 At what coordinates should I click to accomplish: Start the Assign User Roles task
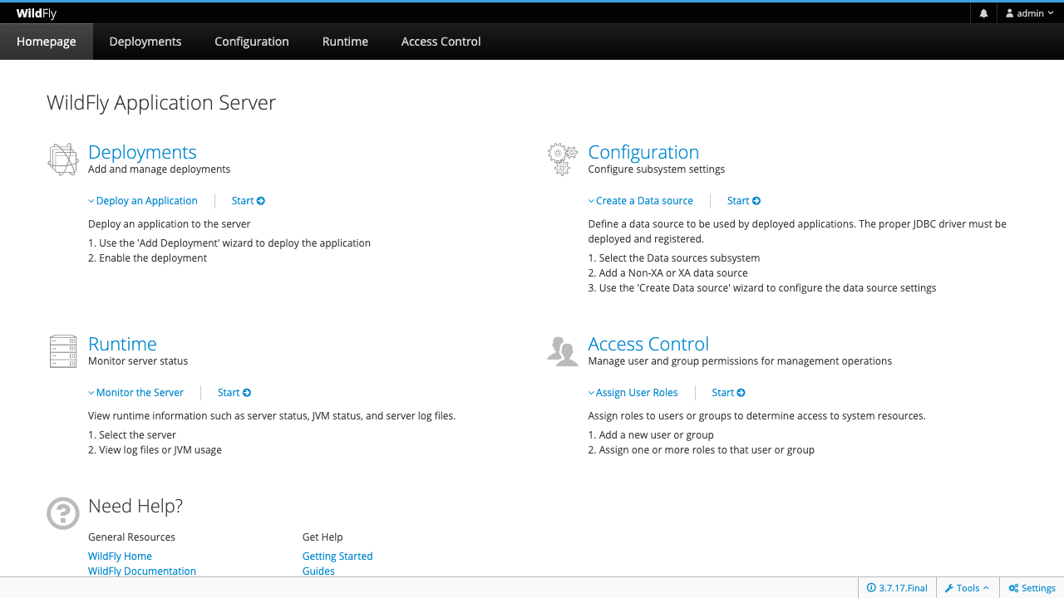[729, 393]
